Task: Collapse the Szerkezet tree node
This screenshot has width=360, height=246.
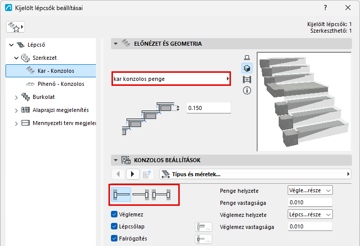Action: point(16,58)
